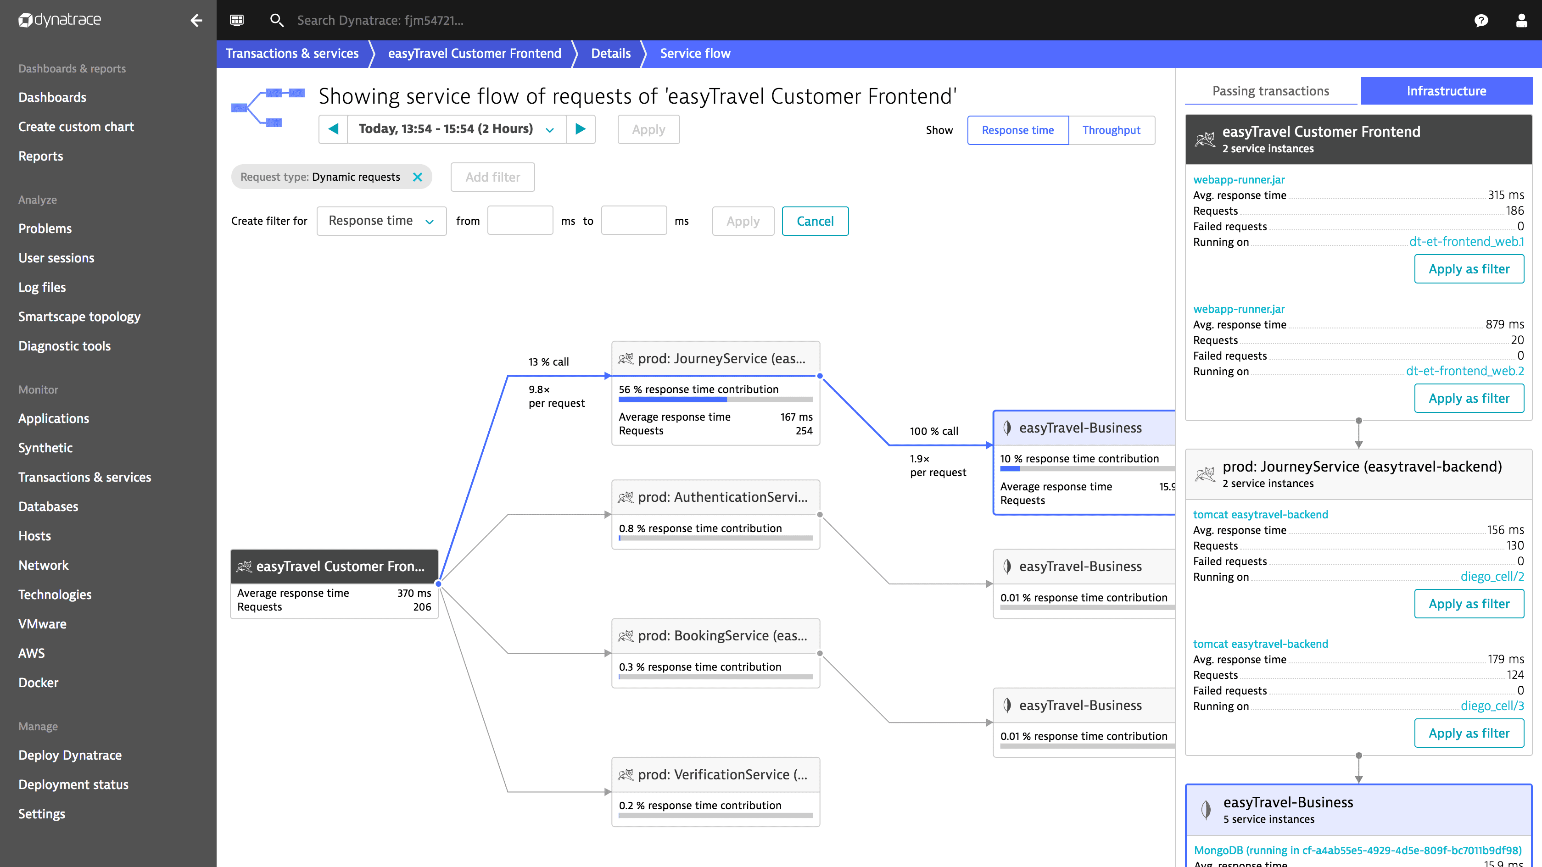Switch to Passing transactions tab
1542x867 pixels.
click(1270, 91)
